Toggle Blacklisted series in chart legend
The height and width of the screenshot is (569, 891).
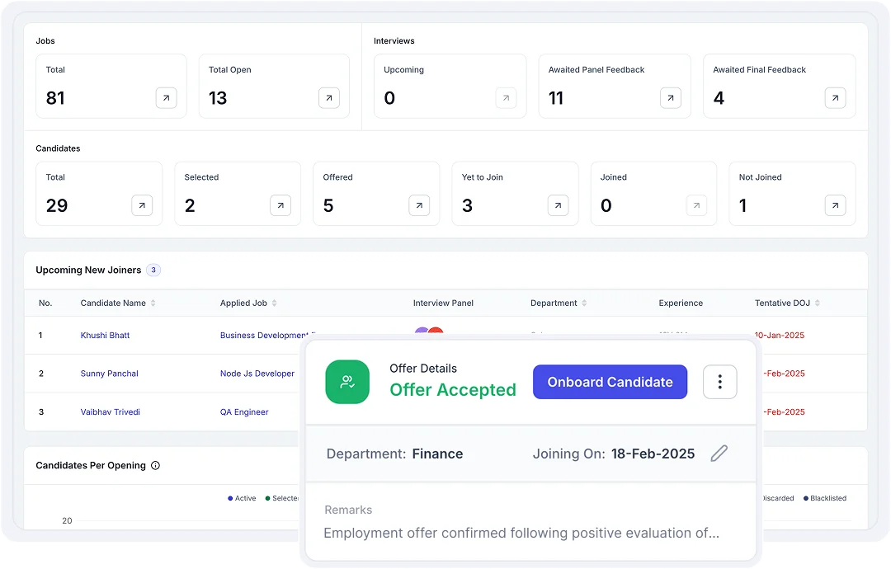click(x=824, y=499)
